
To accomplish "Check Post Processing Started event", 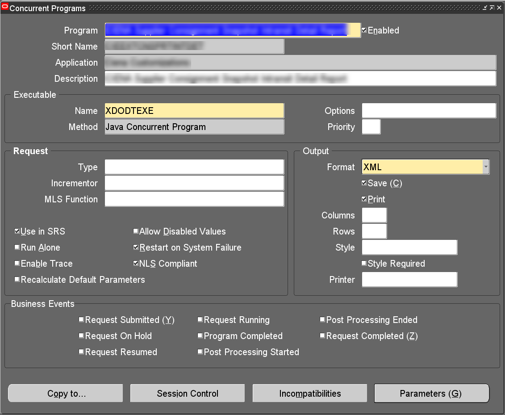I will (x=200, y=352).
